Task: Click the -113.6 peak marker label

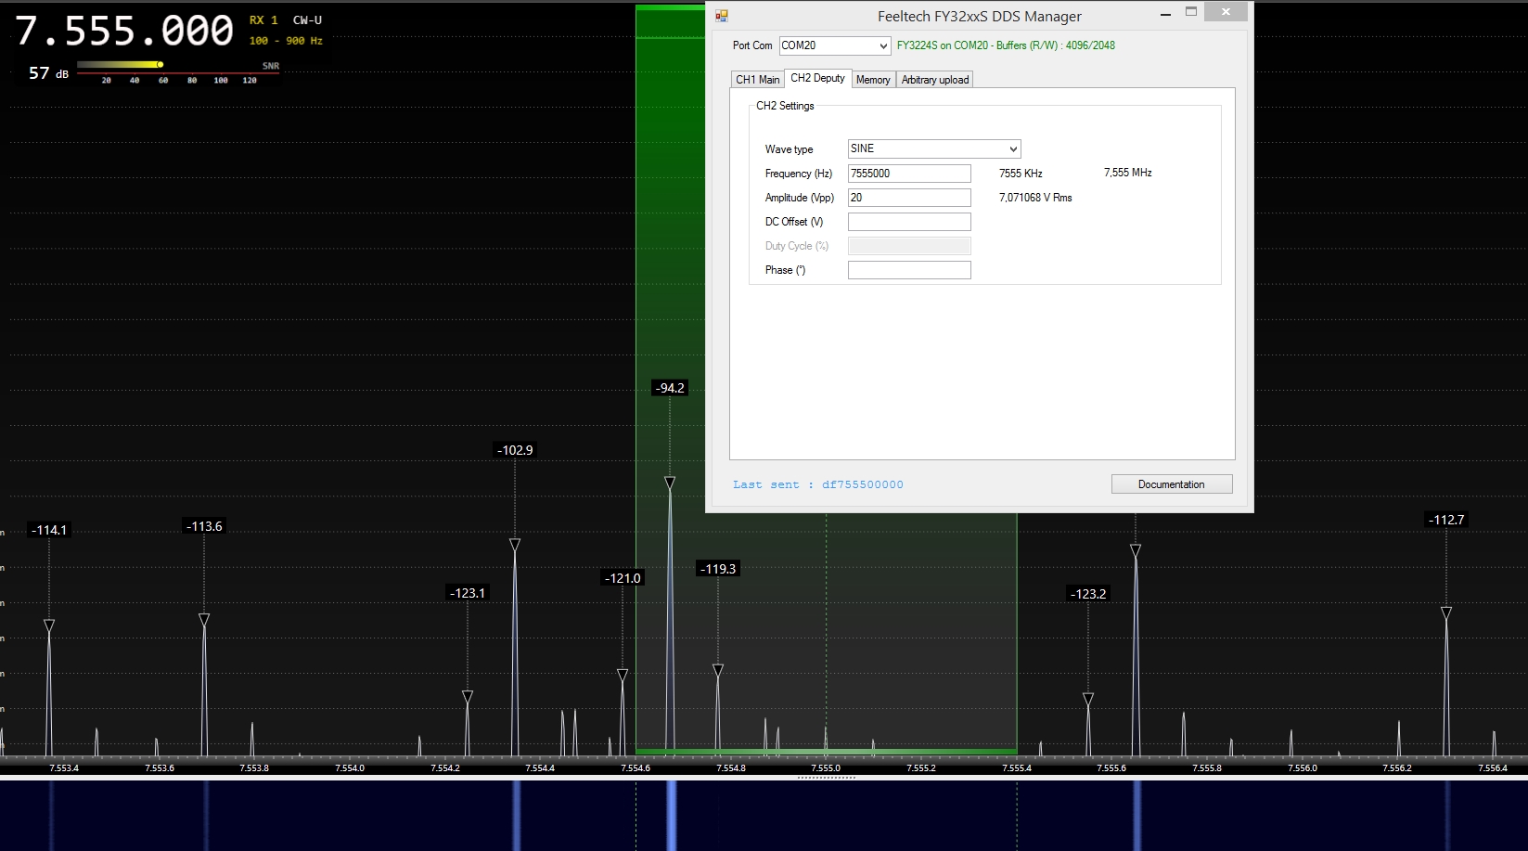Action: pos(204,526)
